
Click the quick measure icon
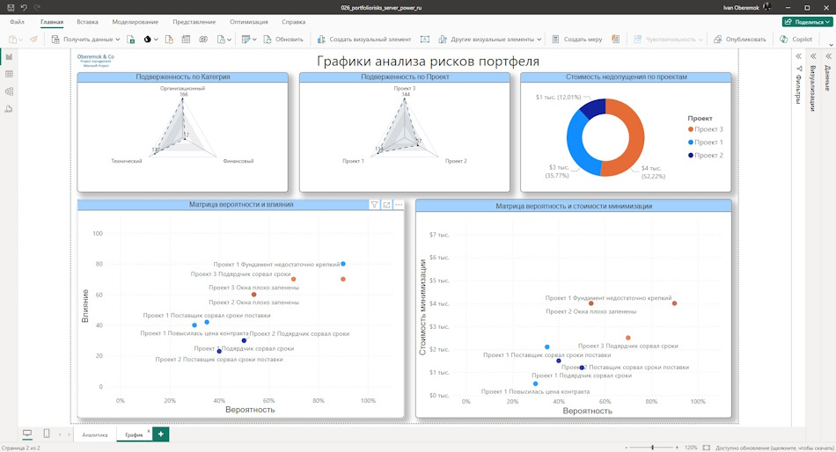(616, 40)
